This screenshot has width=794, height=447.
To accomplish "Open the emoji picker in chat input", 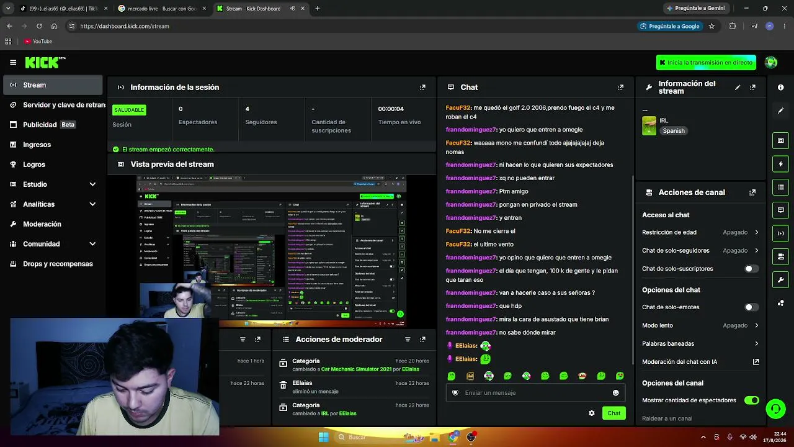I will click(615, 392).
